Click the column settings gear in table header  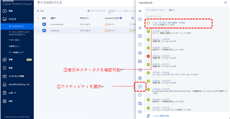pos(132,18)
